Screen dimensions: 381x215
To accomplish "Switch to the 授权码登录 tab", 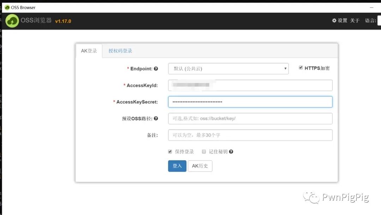I will point(120,50).
